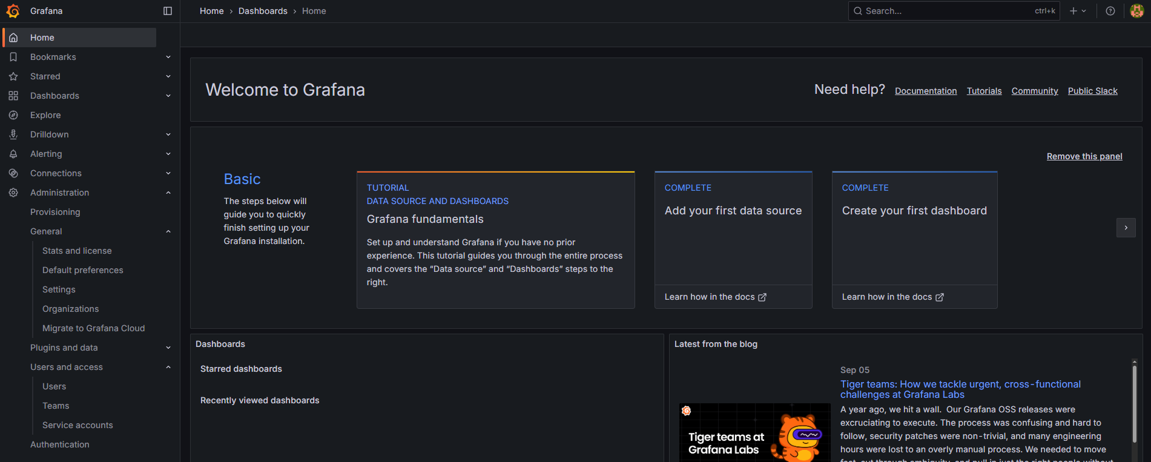
Task: Click Dashboards in the breadcrumb
Action: (263, 11)
